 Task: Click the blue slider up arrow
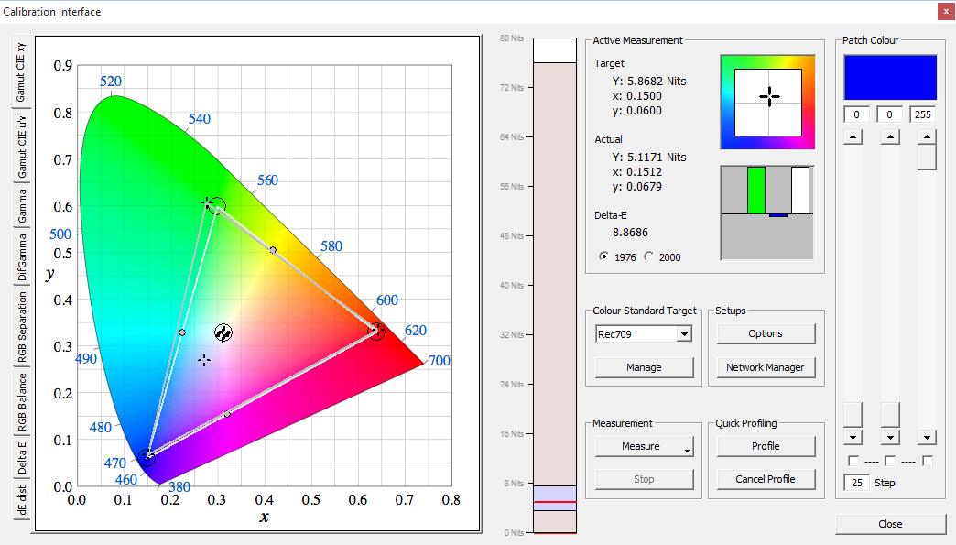coord(927,137)
